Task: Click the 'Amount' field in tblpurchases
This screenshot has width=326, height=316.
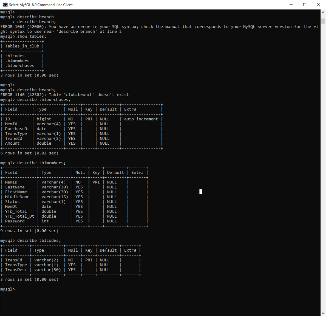Action: [x=12, y=143]
